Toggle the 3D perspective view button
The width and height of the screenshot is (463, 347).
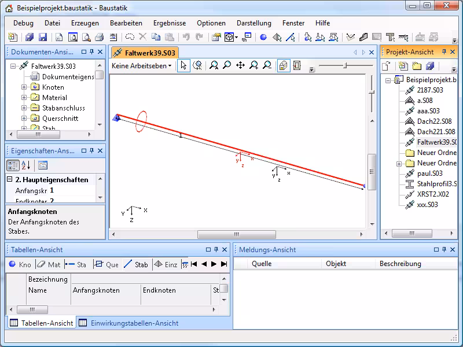(284, 66)
